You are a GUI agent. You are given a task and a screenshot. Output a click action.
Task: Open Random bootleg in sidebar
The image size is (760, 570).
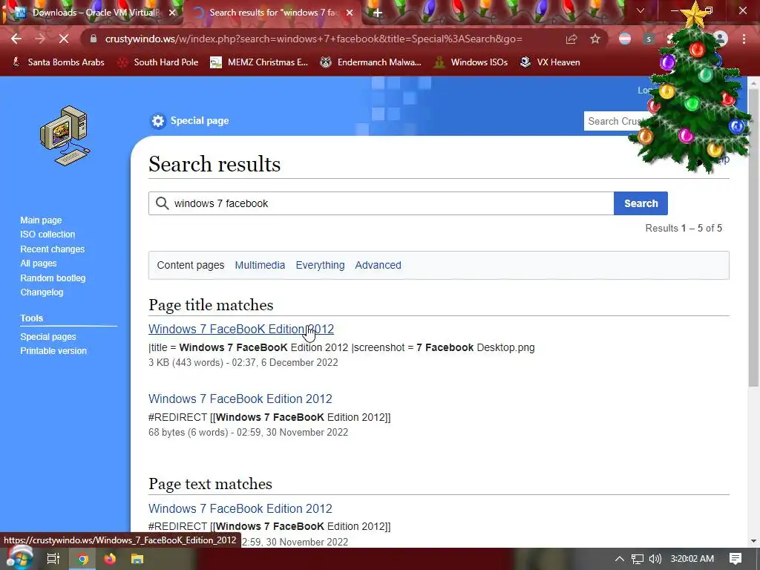(53, 278)
